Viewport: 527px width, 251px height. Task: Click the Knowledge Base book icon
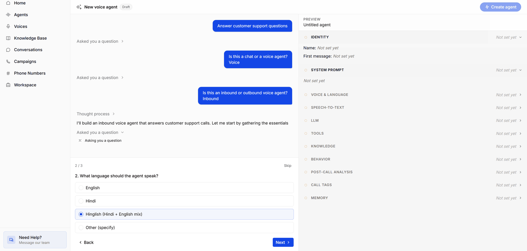click(x=8, y=38)
